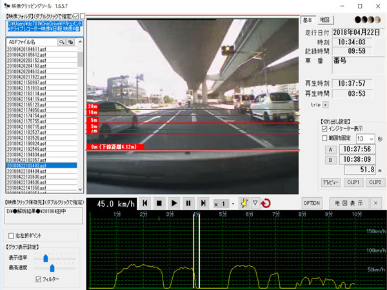Select highlighted file 20180422103403.asf
This screenshot has height=290, width=387.
[41, 166]
